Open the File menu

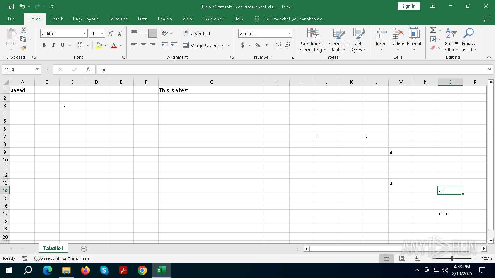point(11,19)
